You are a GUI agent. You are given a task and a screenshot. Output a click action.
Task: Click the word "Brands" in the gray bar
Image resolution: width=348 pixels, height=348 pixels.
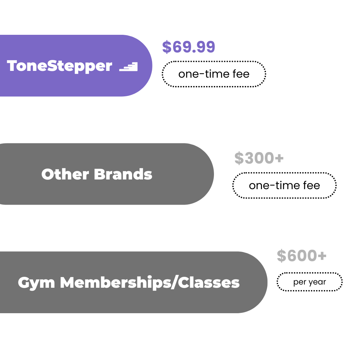pos(123,174)
